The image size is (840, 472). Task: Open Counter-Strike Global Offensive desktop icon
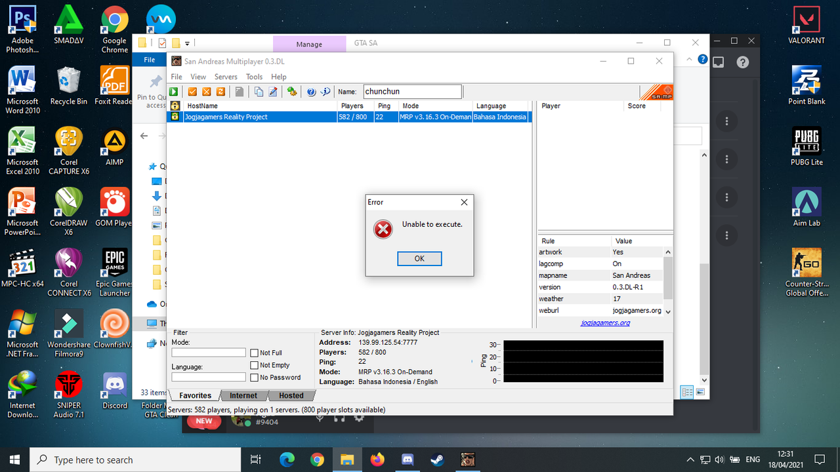807,273
